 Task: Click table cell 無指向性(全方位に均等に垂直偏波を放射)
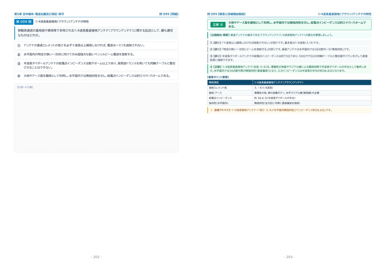[x=312, y=103]
